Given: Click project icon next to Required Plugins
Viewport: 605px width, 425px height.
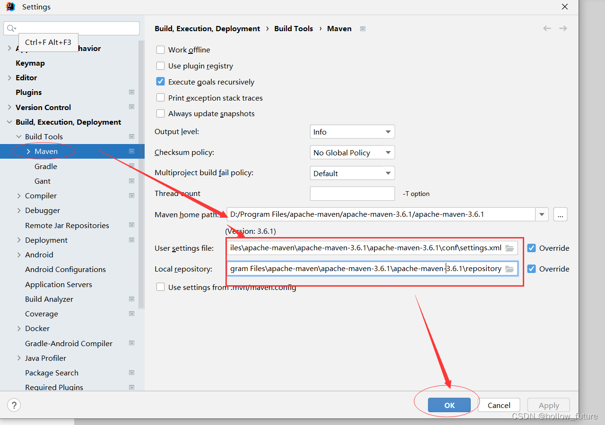Looking at the screenshot, I should pyautogui.click(x=131, y=387).
